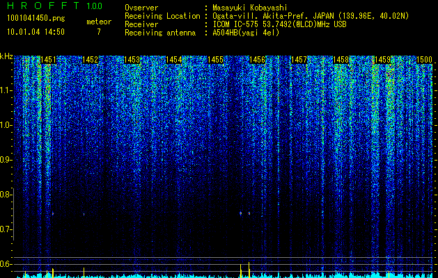
Task: Select the filename 1001041450.png
Action: pyautogui.click(x=36, y=19)
